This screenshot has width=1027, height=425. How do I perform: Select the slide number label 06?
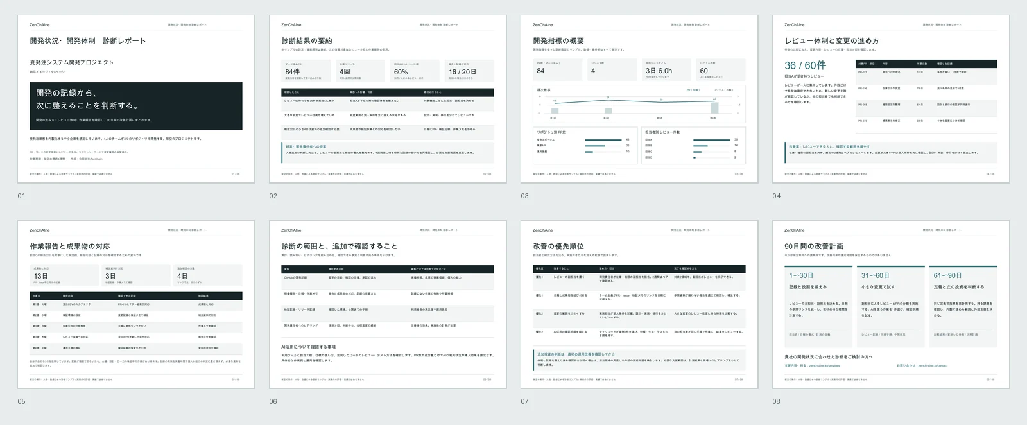point(273,401)
